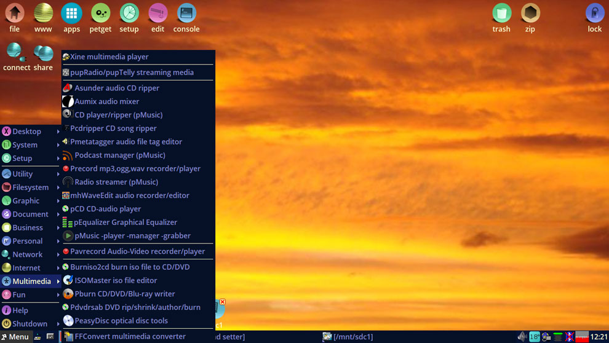Launch the www browser icon
Viewport: 609px width, 343px height.
(x=43, y=18)
